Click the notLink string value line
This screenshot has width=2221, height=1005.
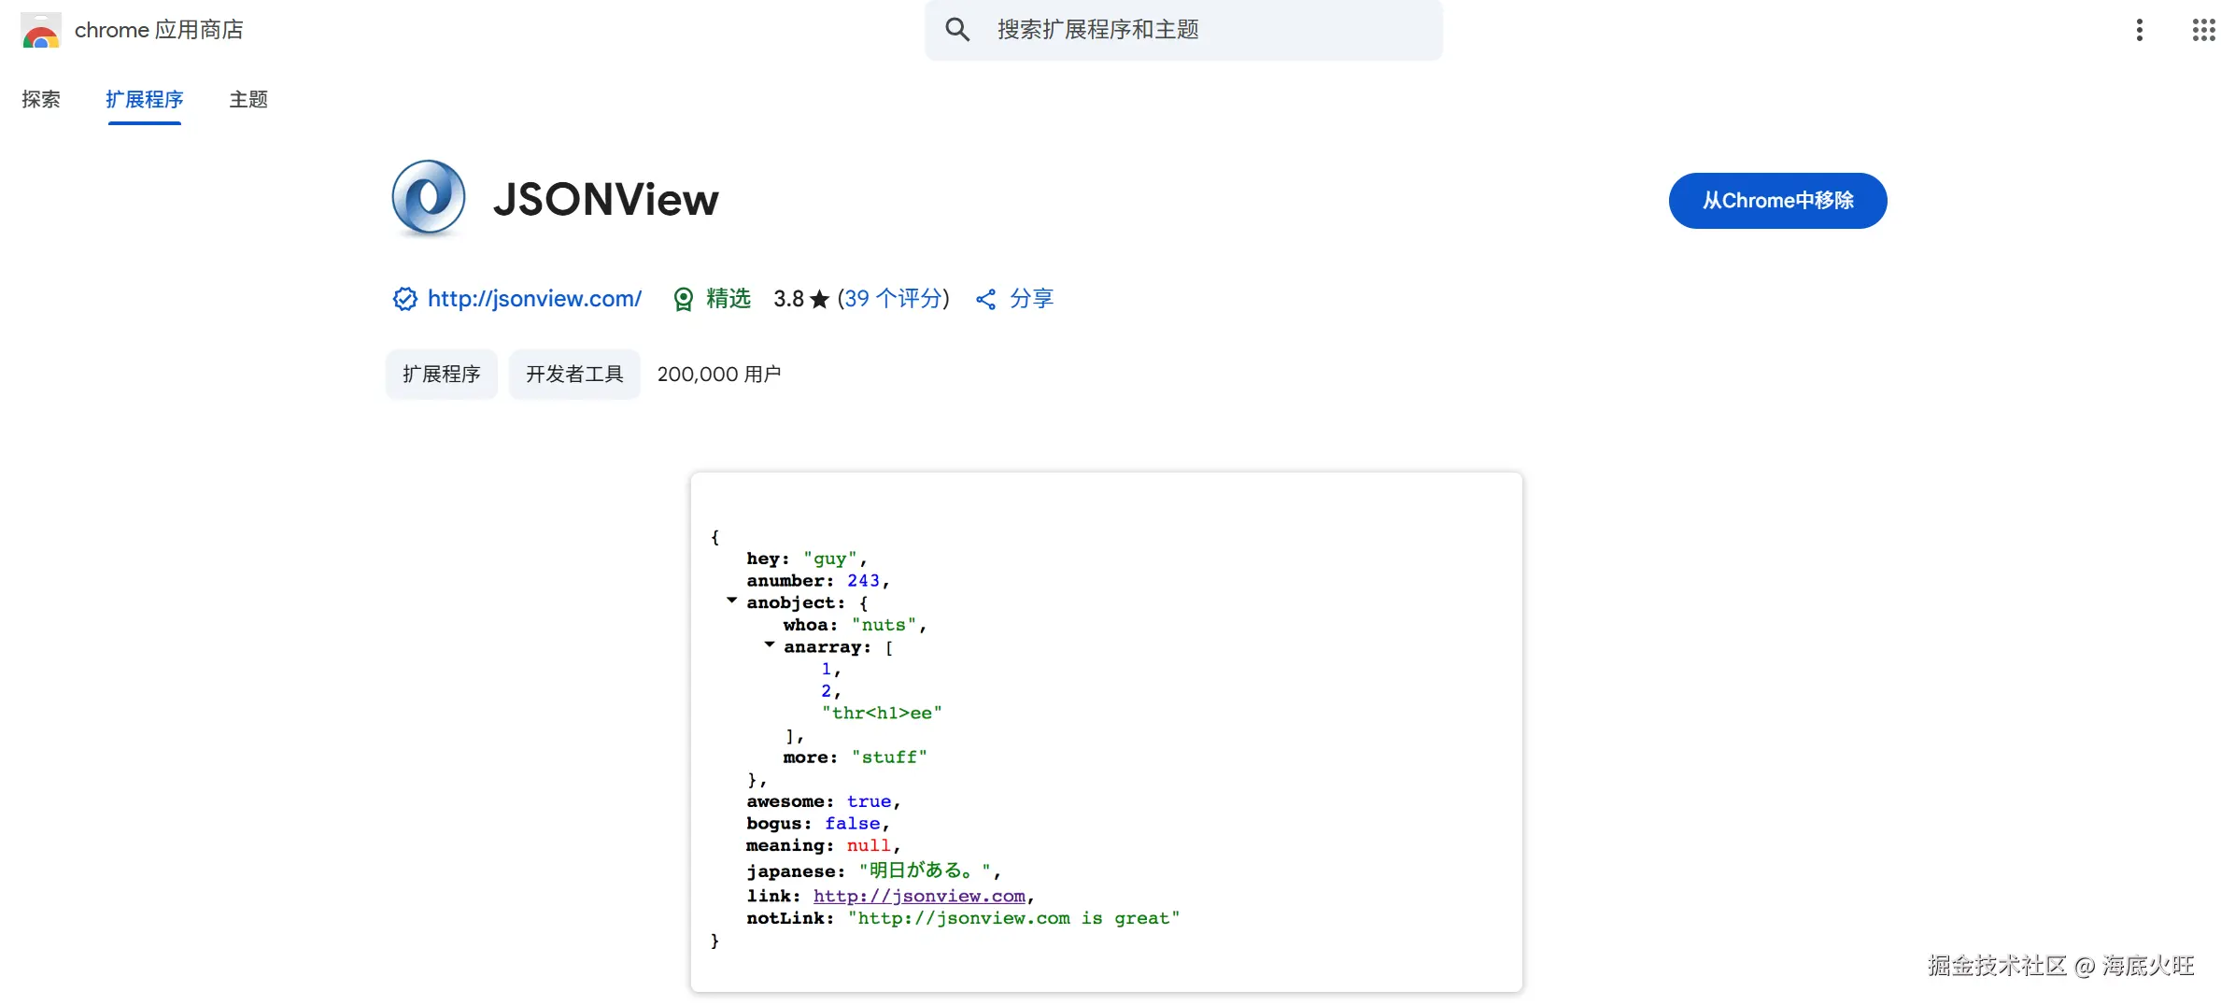coord(963,918)
